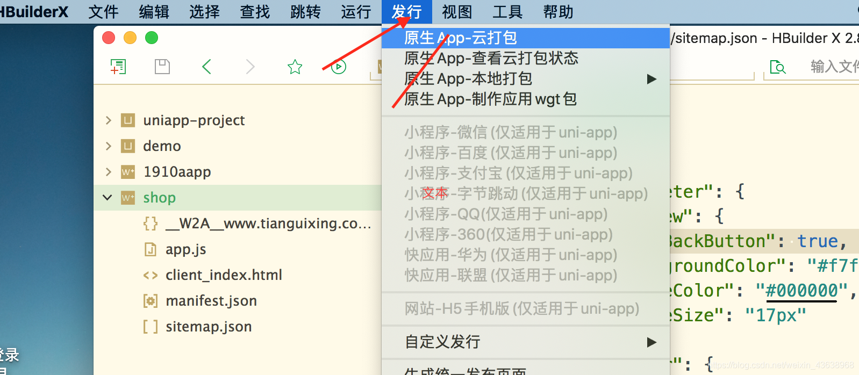
Task: Open the 选择 menu
Action: pos(204,11)
